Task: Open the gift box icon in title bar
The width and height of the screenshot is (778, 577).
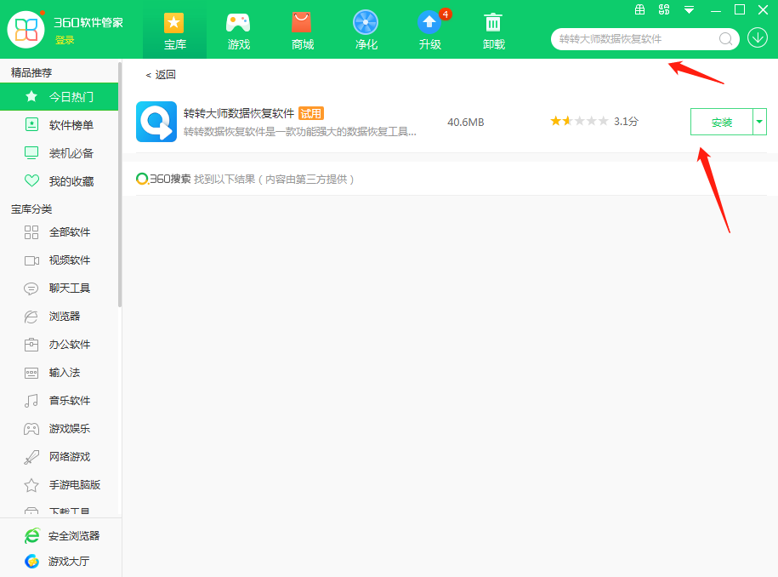Action: (x=640, y=9)
